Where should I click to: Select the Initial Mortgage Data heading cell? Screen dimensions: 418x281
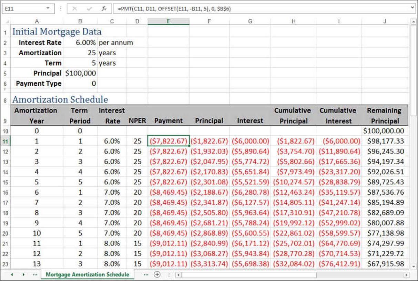click(x=37, y=31)
